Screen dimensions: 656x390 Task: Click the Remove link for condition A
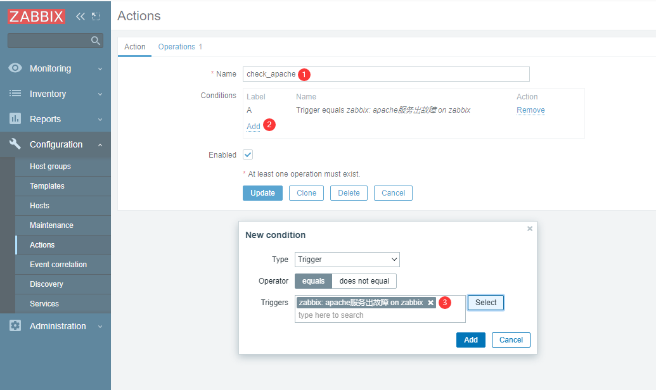531,110
